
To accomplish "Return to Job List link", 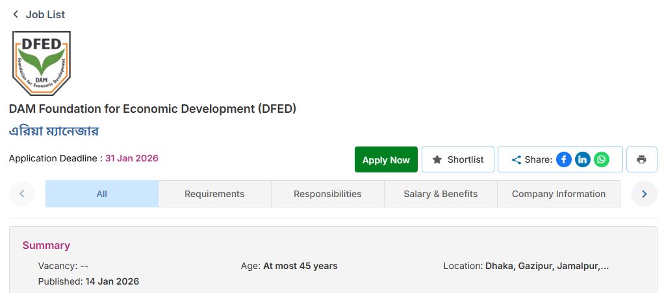I will point(45,14).
